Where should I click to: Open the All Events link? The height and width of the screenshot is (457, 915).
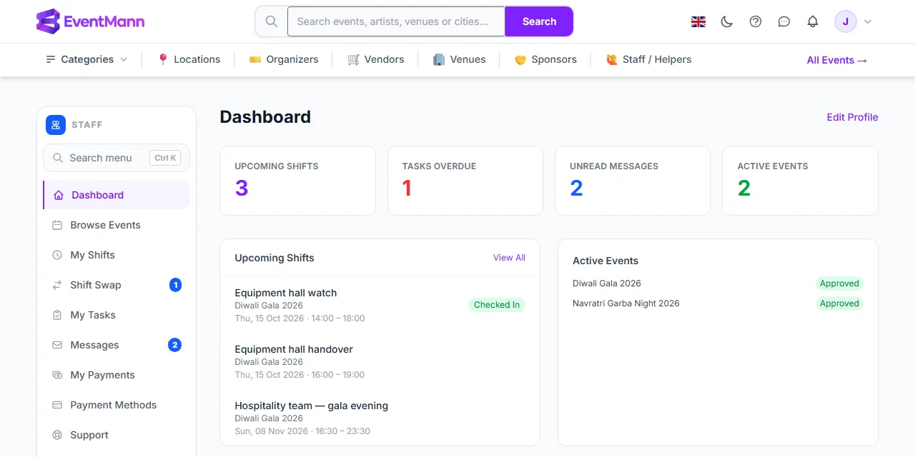[837, 60]
